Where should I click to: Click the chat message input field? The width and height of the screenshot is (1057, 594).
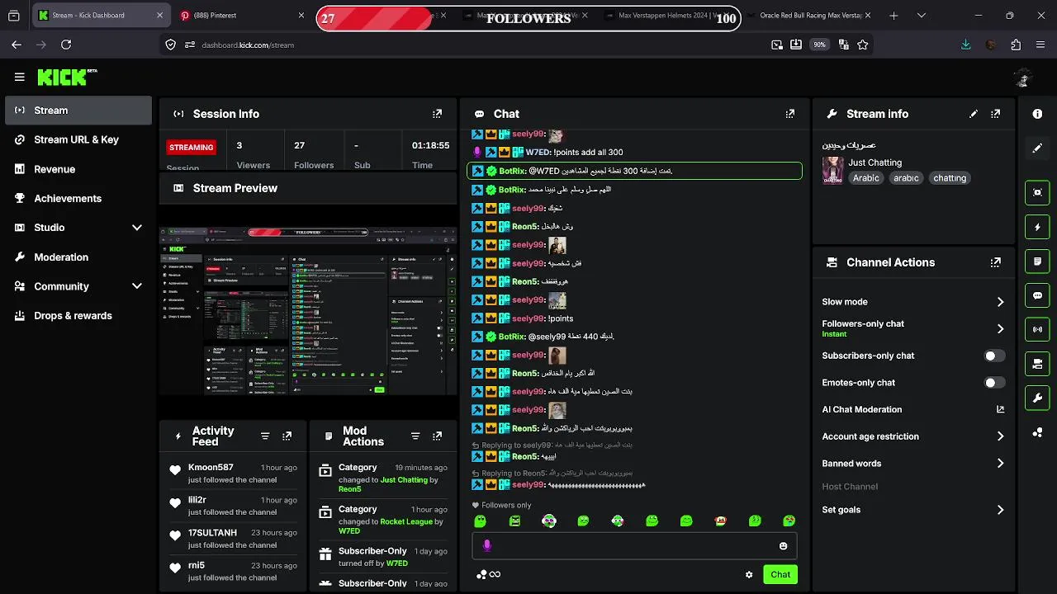[634, 545]
